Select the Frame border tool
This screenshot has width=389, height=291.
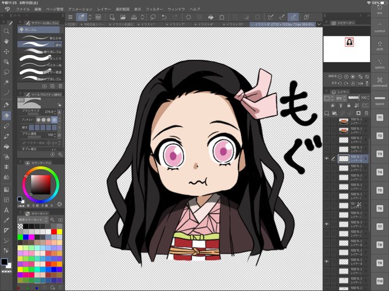6,200
